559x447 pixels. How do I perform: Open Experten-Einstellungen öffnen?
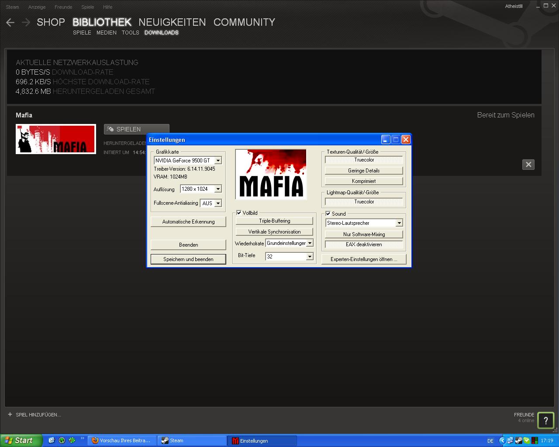[364, 259]
